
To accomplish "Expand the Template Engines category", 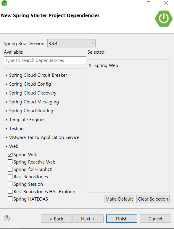I will click(6, 120).
